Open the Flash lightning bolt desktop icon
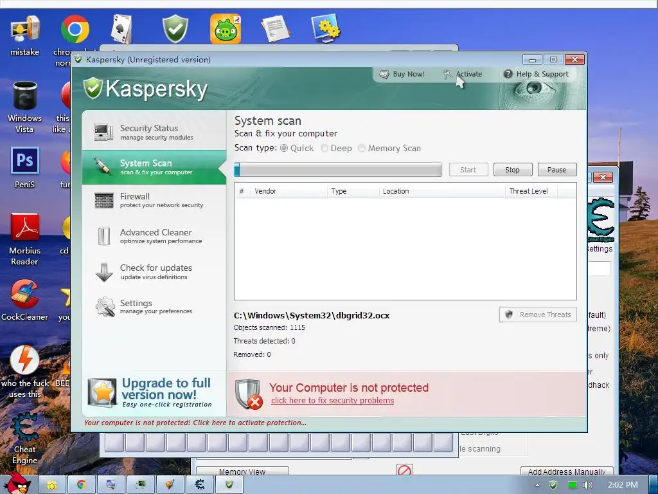The height and width of the screenshot is (494, 658). pos(25,360)
